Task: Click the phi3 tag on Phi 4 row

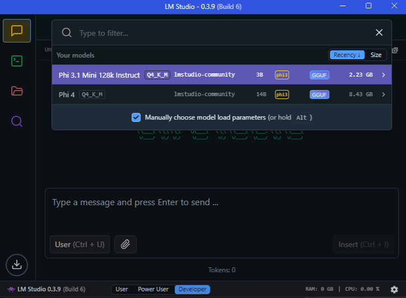Action: [282, 94]
